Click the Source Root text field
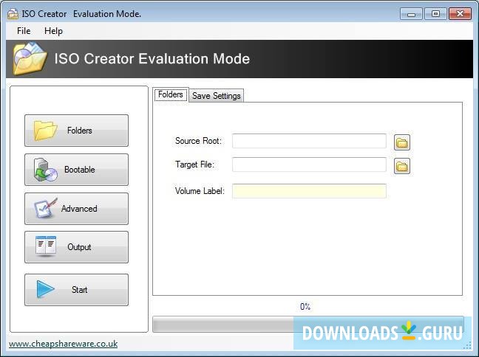 [x=309, y=141]
